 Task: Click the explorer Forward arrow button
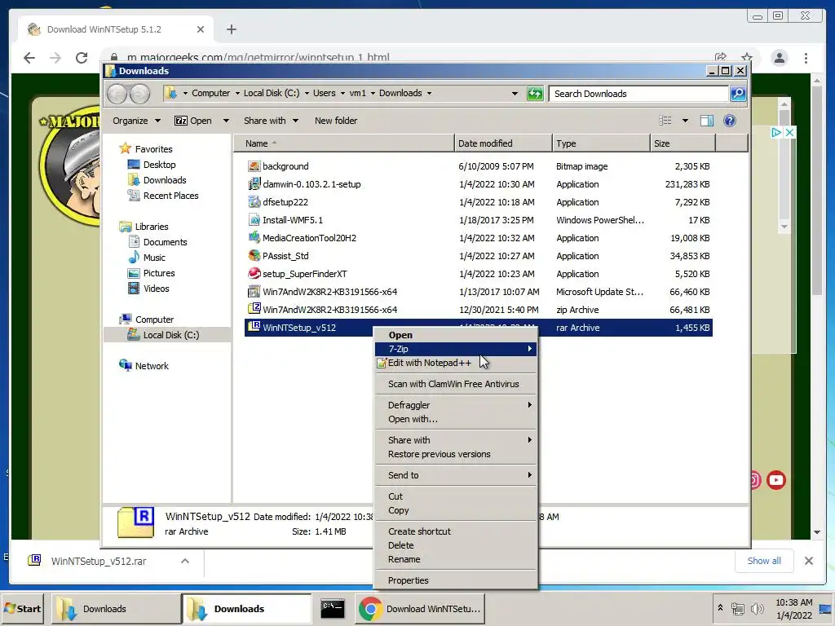coord(139,94)
